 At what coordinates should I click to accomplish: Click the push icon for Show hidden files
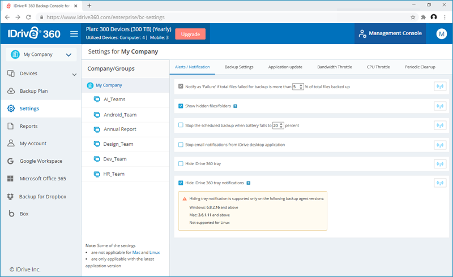440,106
